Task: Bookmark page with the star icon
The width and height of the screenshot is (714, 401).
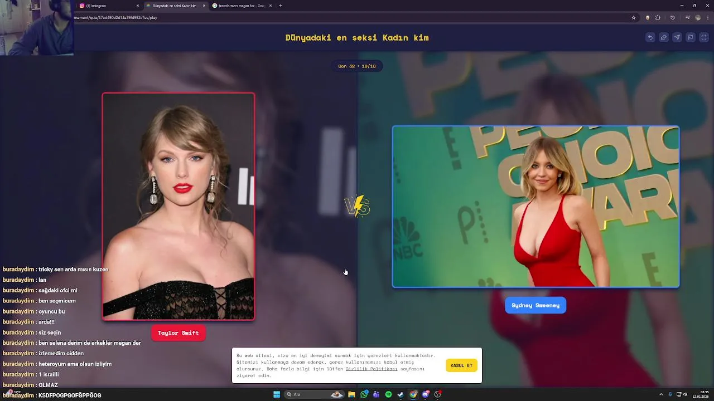Action: tap(634, 17)
